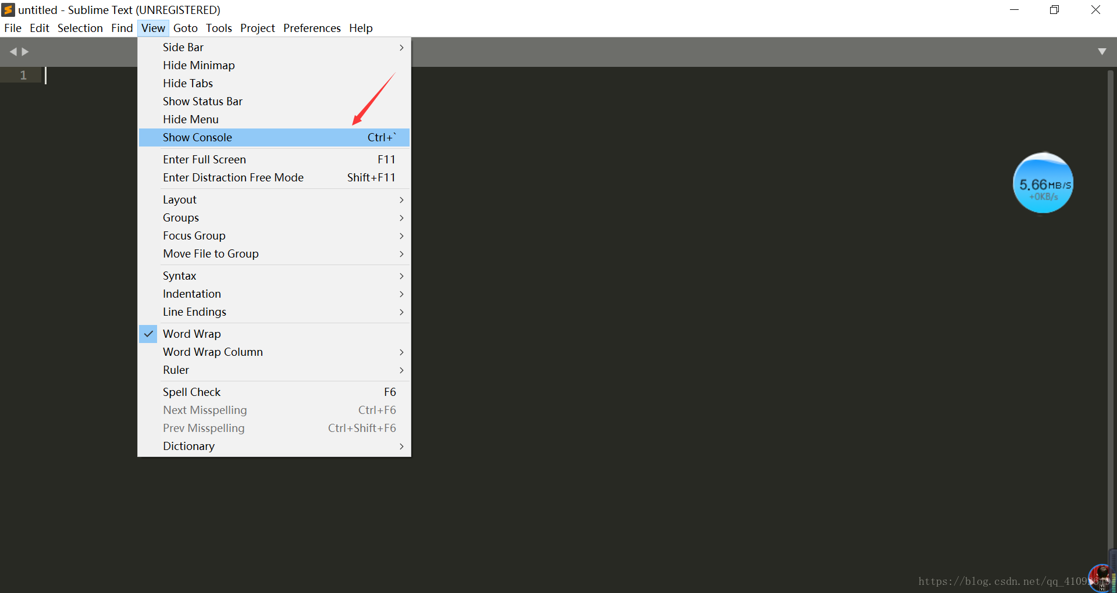Click the Sublime Text app icon in title bar
The height and width of the screenshot is (593, 1117).
(8, 10)
